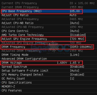Expand the CPU Specifications submenu

point(48,83)
